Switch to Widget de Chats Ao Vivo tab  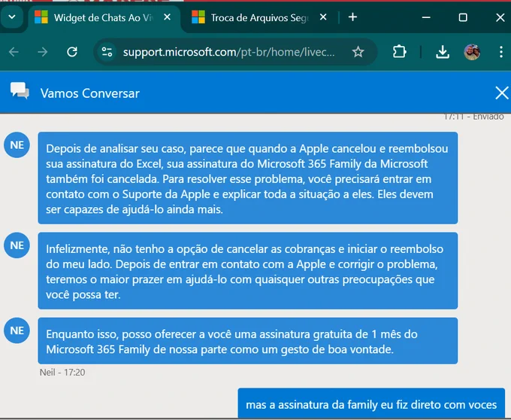click(103, 17)
